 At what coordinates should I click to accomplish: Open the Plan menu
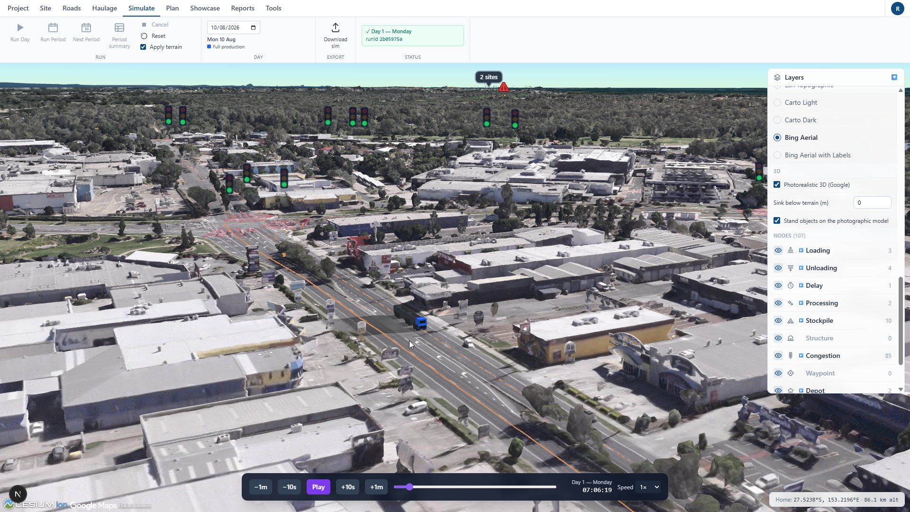click(x=172, y=8)
